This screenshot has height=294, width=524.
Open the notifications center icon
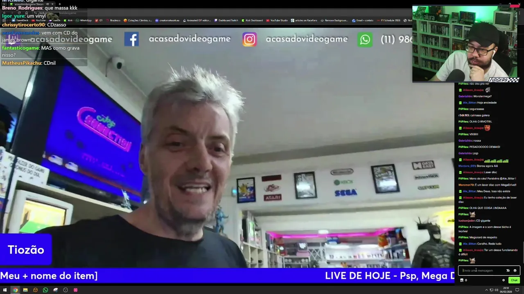517,290
